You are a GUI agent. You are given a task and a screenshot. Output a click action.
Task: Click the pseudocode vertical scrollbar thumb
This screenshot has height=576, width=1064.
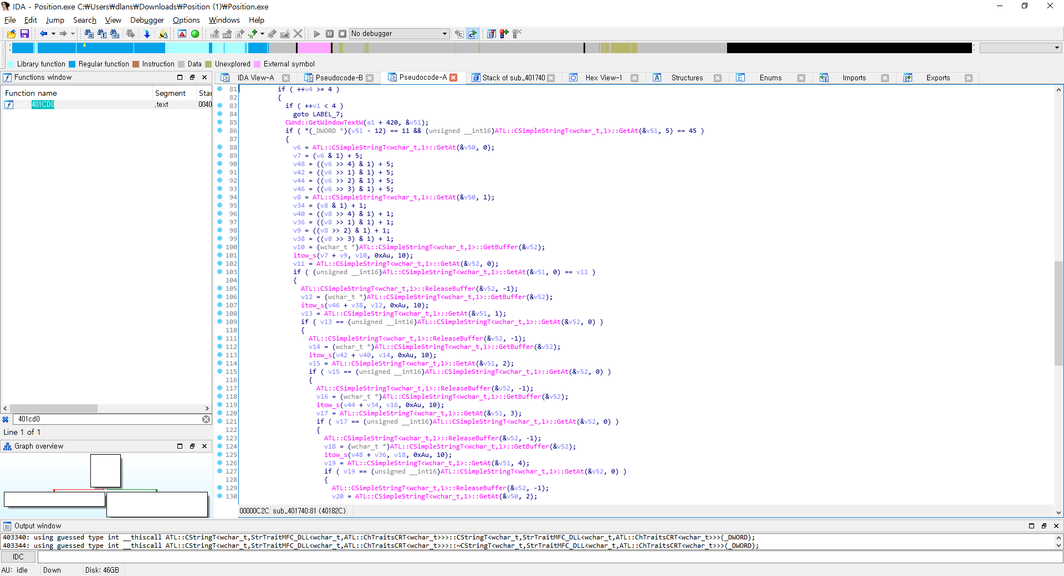click(x=1058, y=313)
